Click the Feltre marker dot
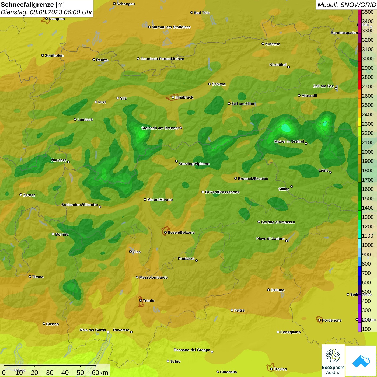377x377 pixels. (232, 310)
